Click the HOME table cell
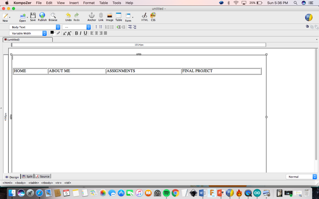This screenshot has width=319, height=199. [30, 71]
